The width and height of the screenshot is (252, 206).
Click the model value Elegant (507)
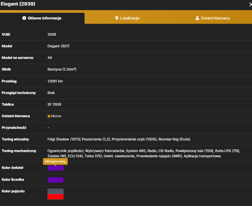(58, 46)
